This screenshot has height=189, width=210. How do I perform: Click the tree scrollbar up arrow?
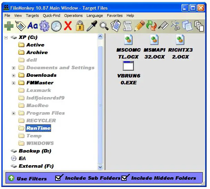(100, 36)
